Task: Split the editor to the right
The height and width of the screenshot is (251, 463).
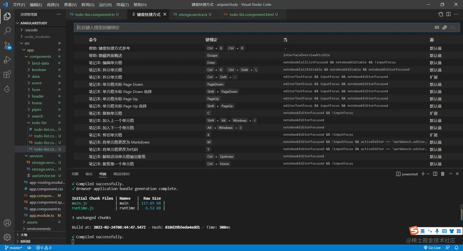Action: [448, 14]
